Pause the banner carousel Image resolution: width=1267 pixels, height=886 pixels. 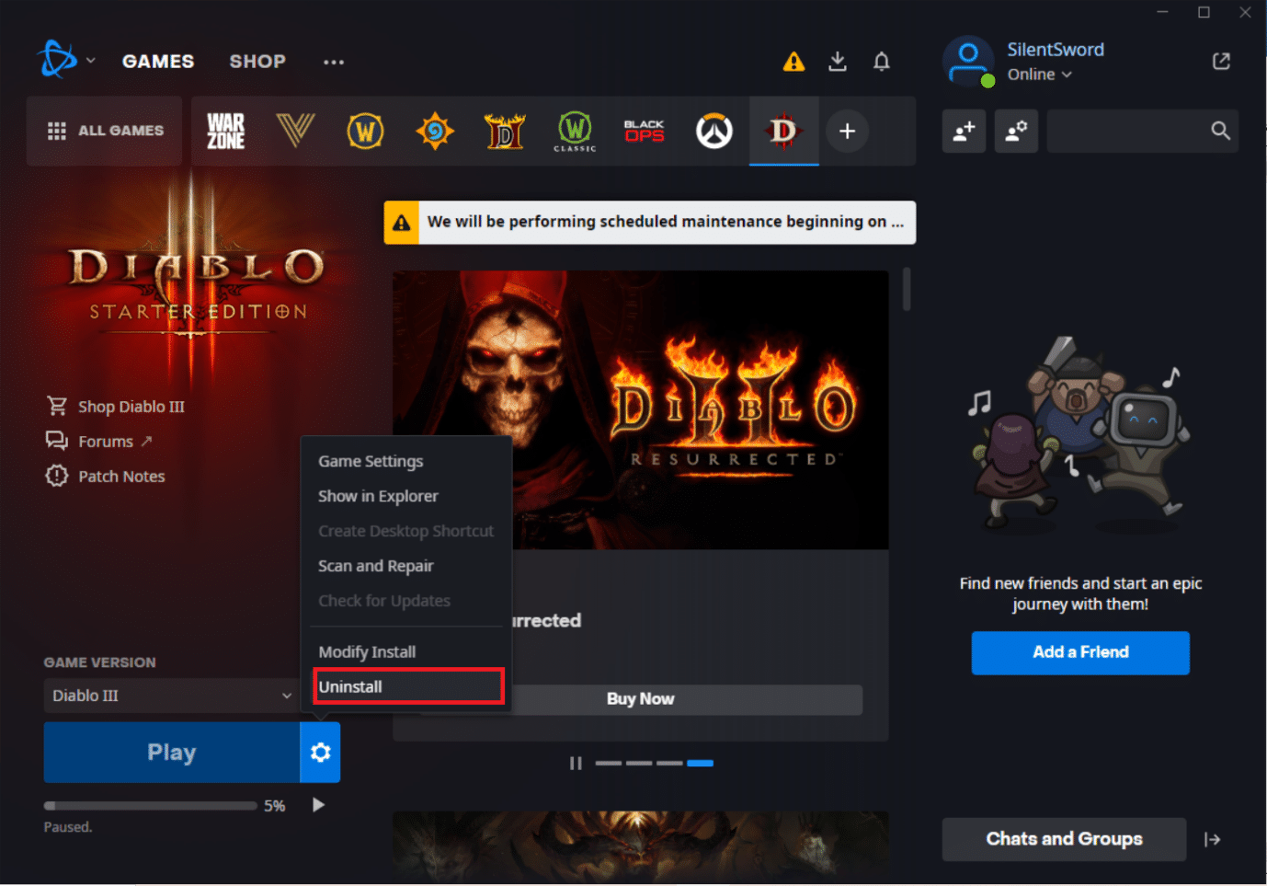[576, 763]
